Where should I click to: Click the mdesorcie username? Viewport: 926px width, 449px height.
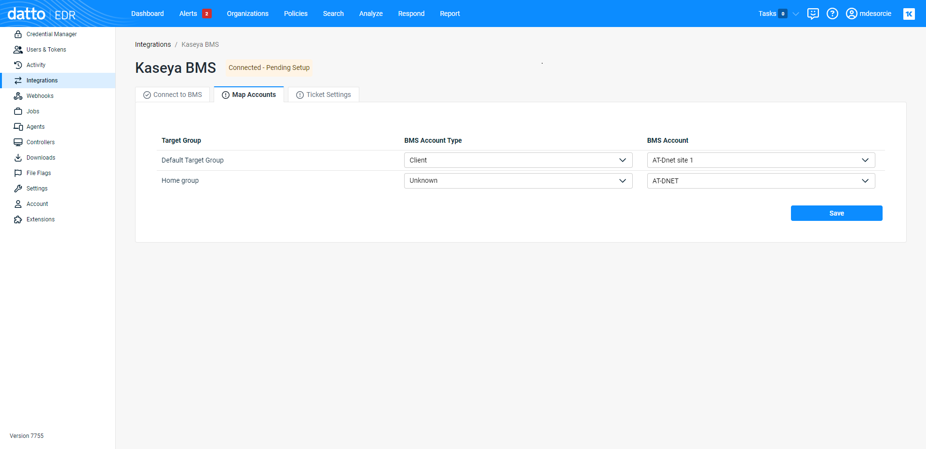[875, 14]
